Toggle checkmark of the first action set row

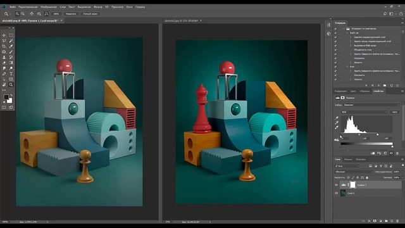(335, 28)
